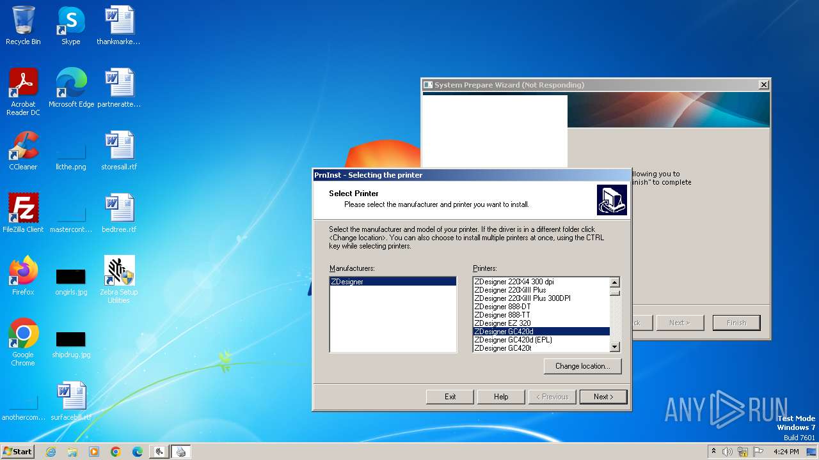Switch to Zebra Setup taskbar button
This screenshot has height=460, width=819.
click(159, 452)
